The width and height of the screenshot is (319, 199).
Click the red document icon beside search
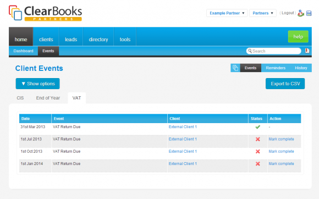point(307,51)
